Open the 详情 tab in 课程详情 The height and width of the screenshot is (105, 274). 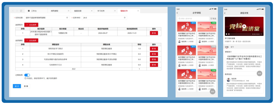pos(227,47)
